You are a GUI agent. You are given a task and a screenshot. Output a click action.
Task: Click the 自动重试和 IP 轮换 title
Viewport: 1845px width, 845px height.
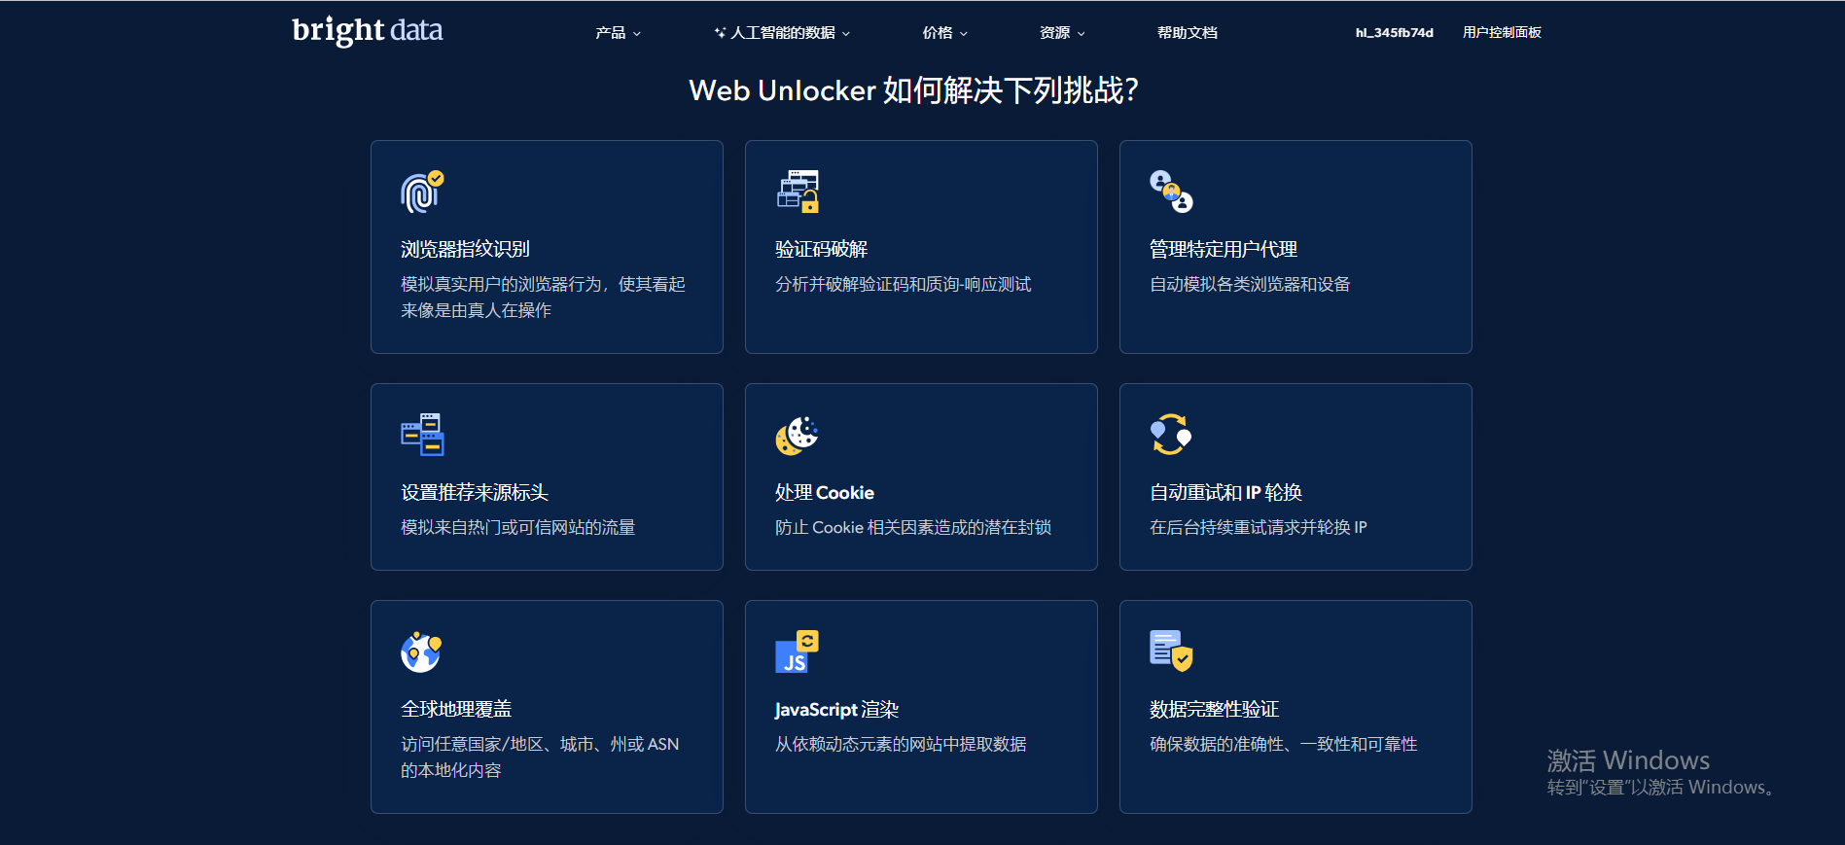tap(1225, 492)
